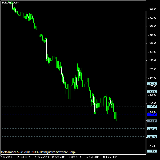
Task: Click the 29 Jul 2014 date label
Action: click(x=24, y=157)
